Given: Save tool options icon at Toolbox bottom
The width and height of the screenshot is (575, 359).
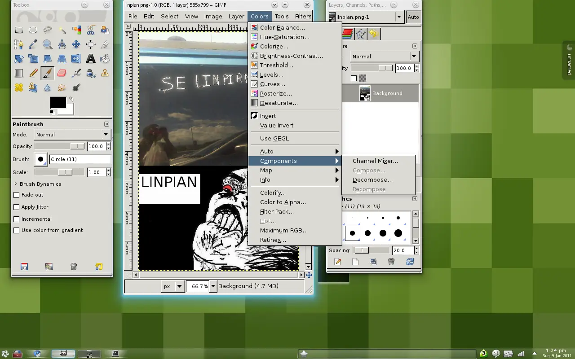Looking at the screenshot, I should (24, 267).
